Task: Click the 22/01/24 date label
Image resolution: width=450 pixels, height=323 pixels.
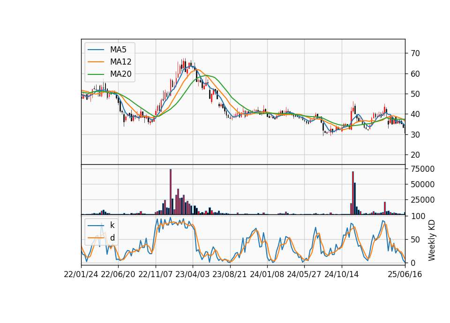Action: pos(81,274)
